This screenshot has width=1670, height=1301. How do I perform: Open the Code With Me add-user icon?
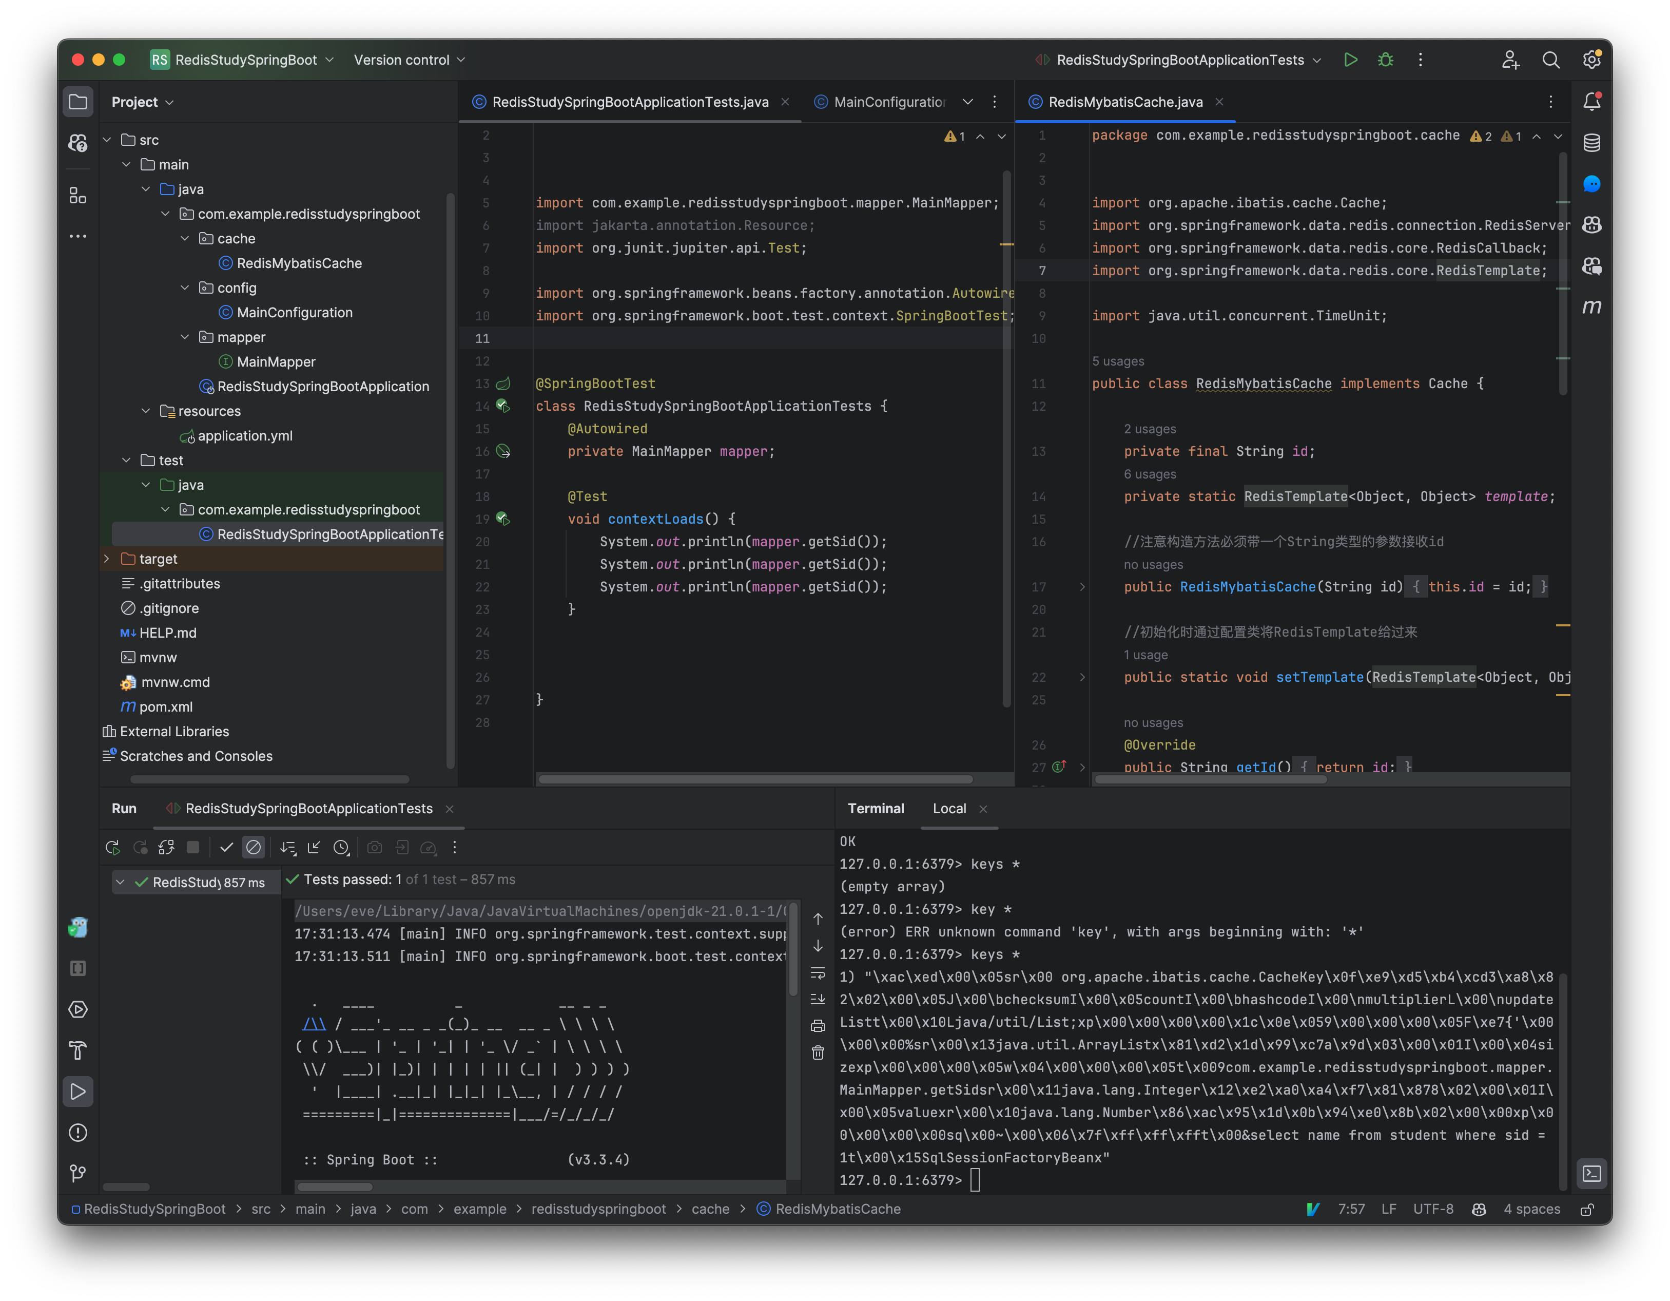point(1510,60)
